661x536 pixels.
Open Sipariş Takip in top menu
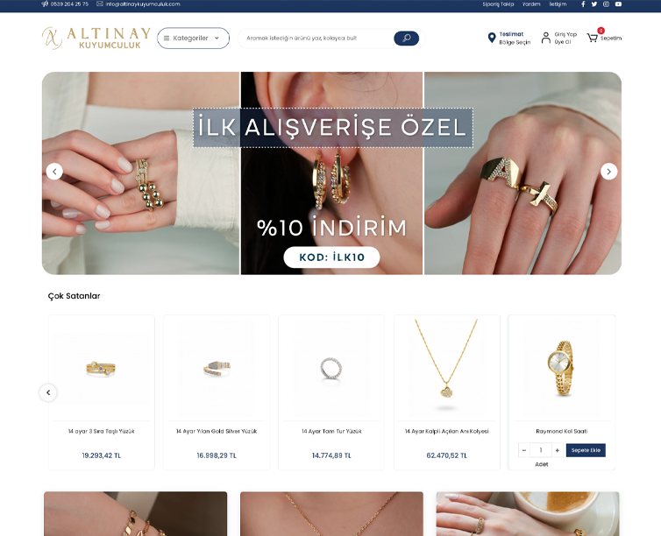click(498, 4)
